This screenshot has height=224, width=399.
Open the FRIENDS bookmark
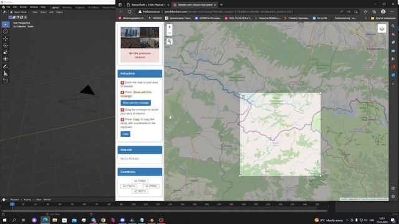[155, 18]
